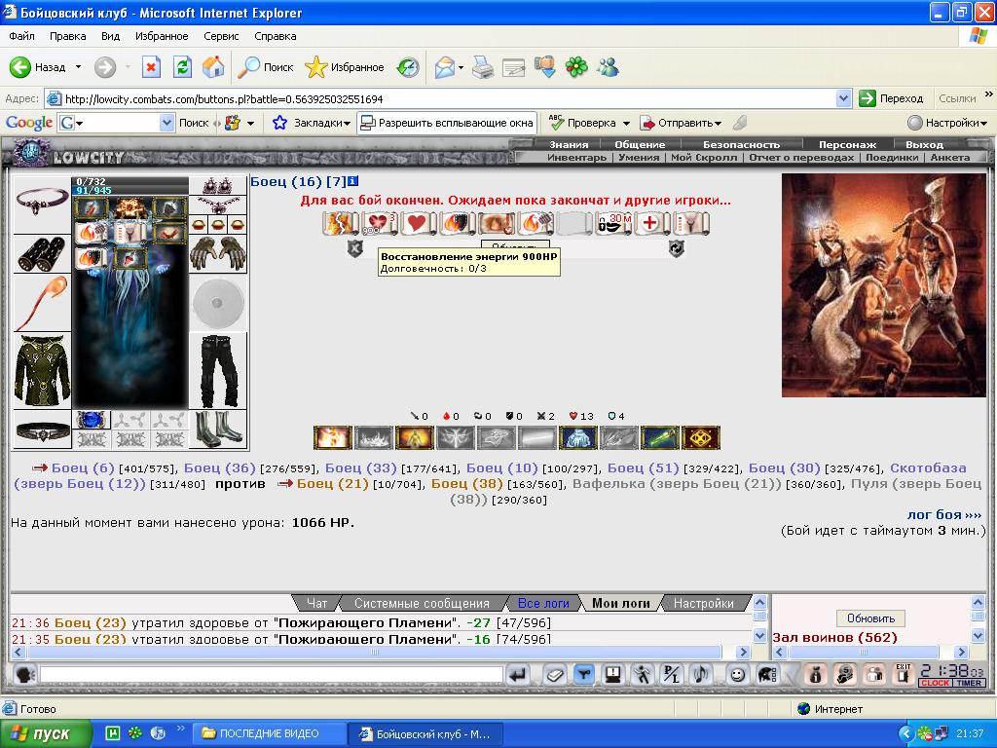Open the Избранное menu
Screen dimensions: 997x748
coord(162,36)
